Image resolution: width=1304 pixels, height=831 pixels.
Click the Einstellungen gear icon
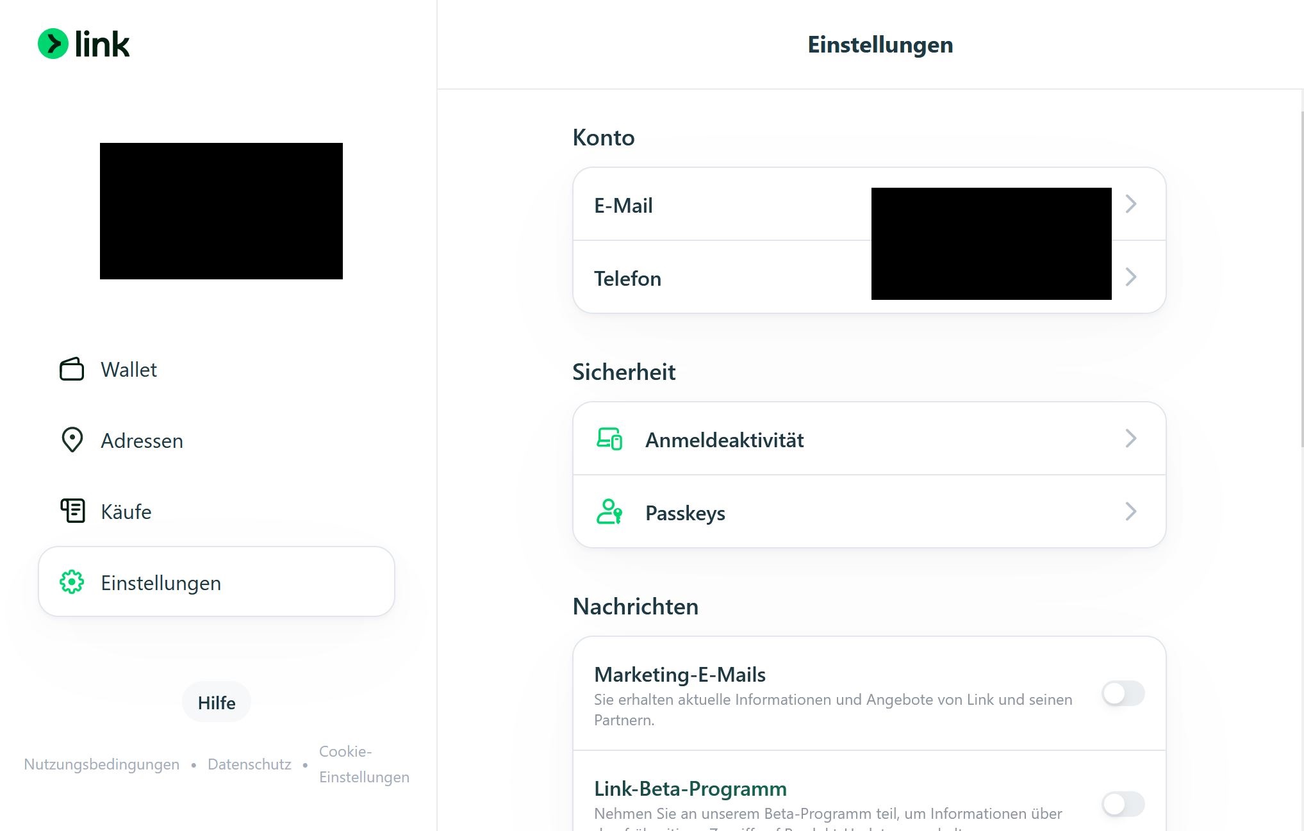point(72,582)
